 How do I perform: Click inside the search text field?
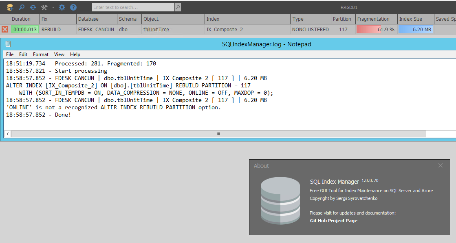[x=130, y=7]
